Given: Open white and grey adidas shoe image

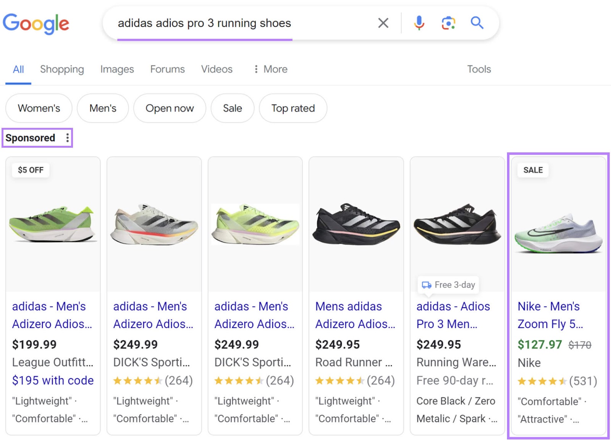Looking at the screenshot, I should click(154, 224).
